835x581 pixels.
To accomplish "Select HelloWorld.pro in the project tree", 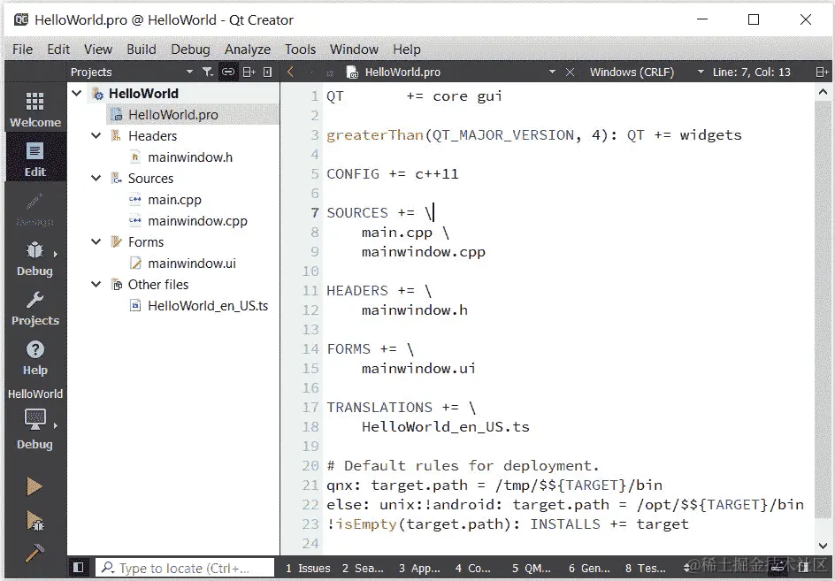I will pos(173,114).
